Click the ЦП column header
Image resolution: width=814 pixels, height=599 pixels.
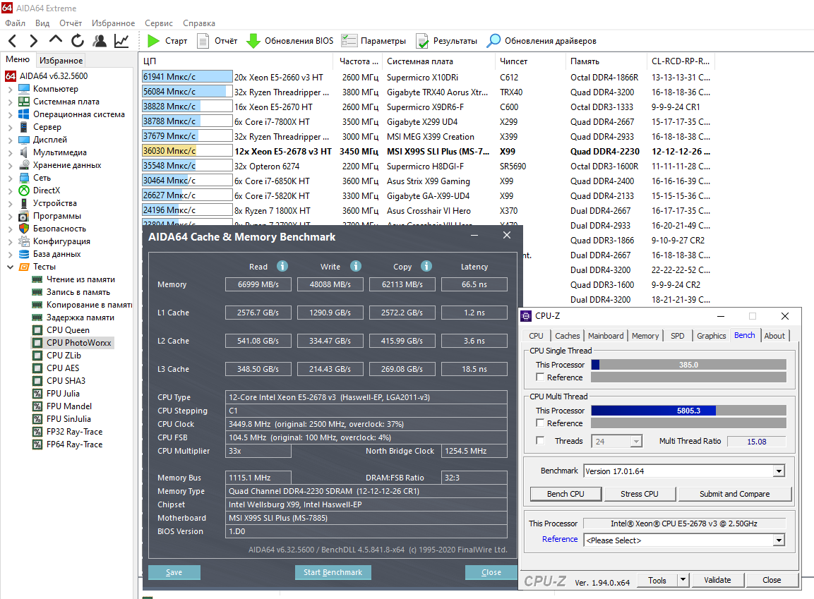tap(150, 61)
